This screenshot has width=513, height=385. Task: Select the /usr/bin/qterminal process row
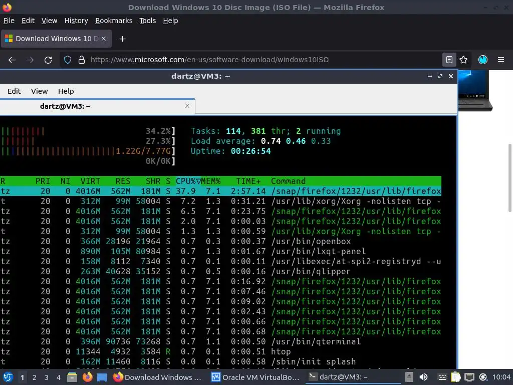click(220, 341)
